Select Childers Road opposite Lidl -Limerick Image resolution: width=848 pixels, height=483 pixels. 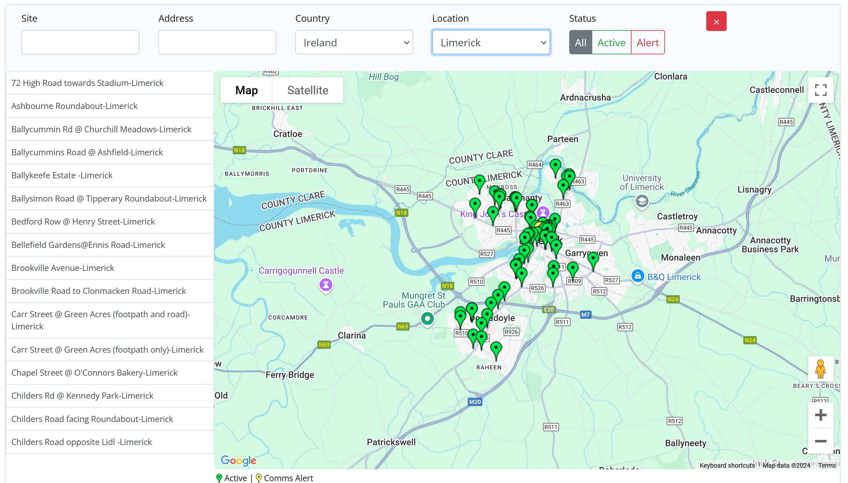110,442
